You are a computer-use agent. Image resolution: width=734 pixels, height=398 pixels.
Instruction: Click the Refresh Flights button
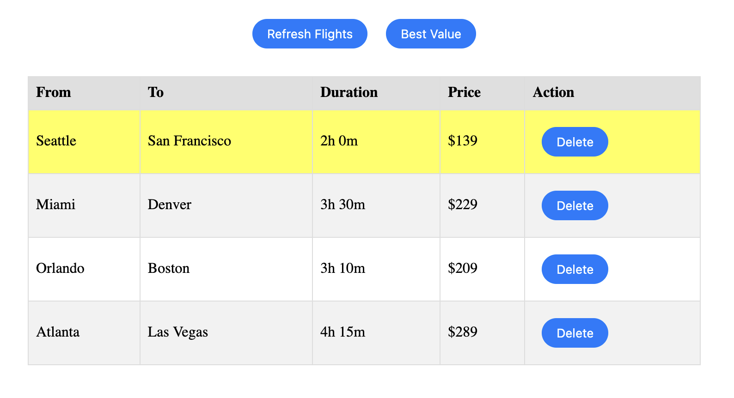(310, 34)
